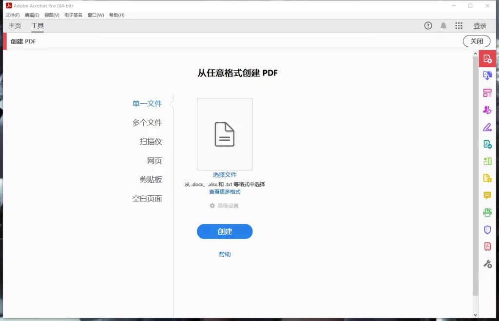Click 登录 to sign in

pos(480,26)
